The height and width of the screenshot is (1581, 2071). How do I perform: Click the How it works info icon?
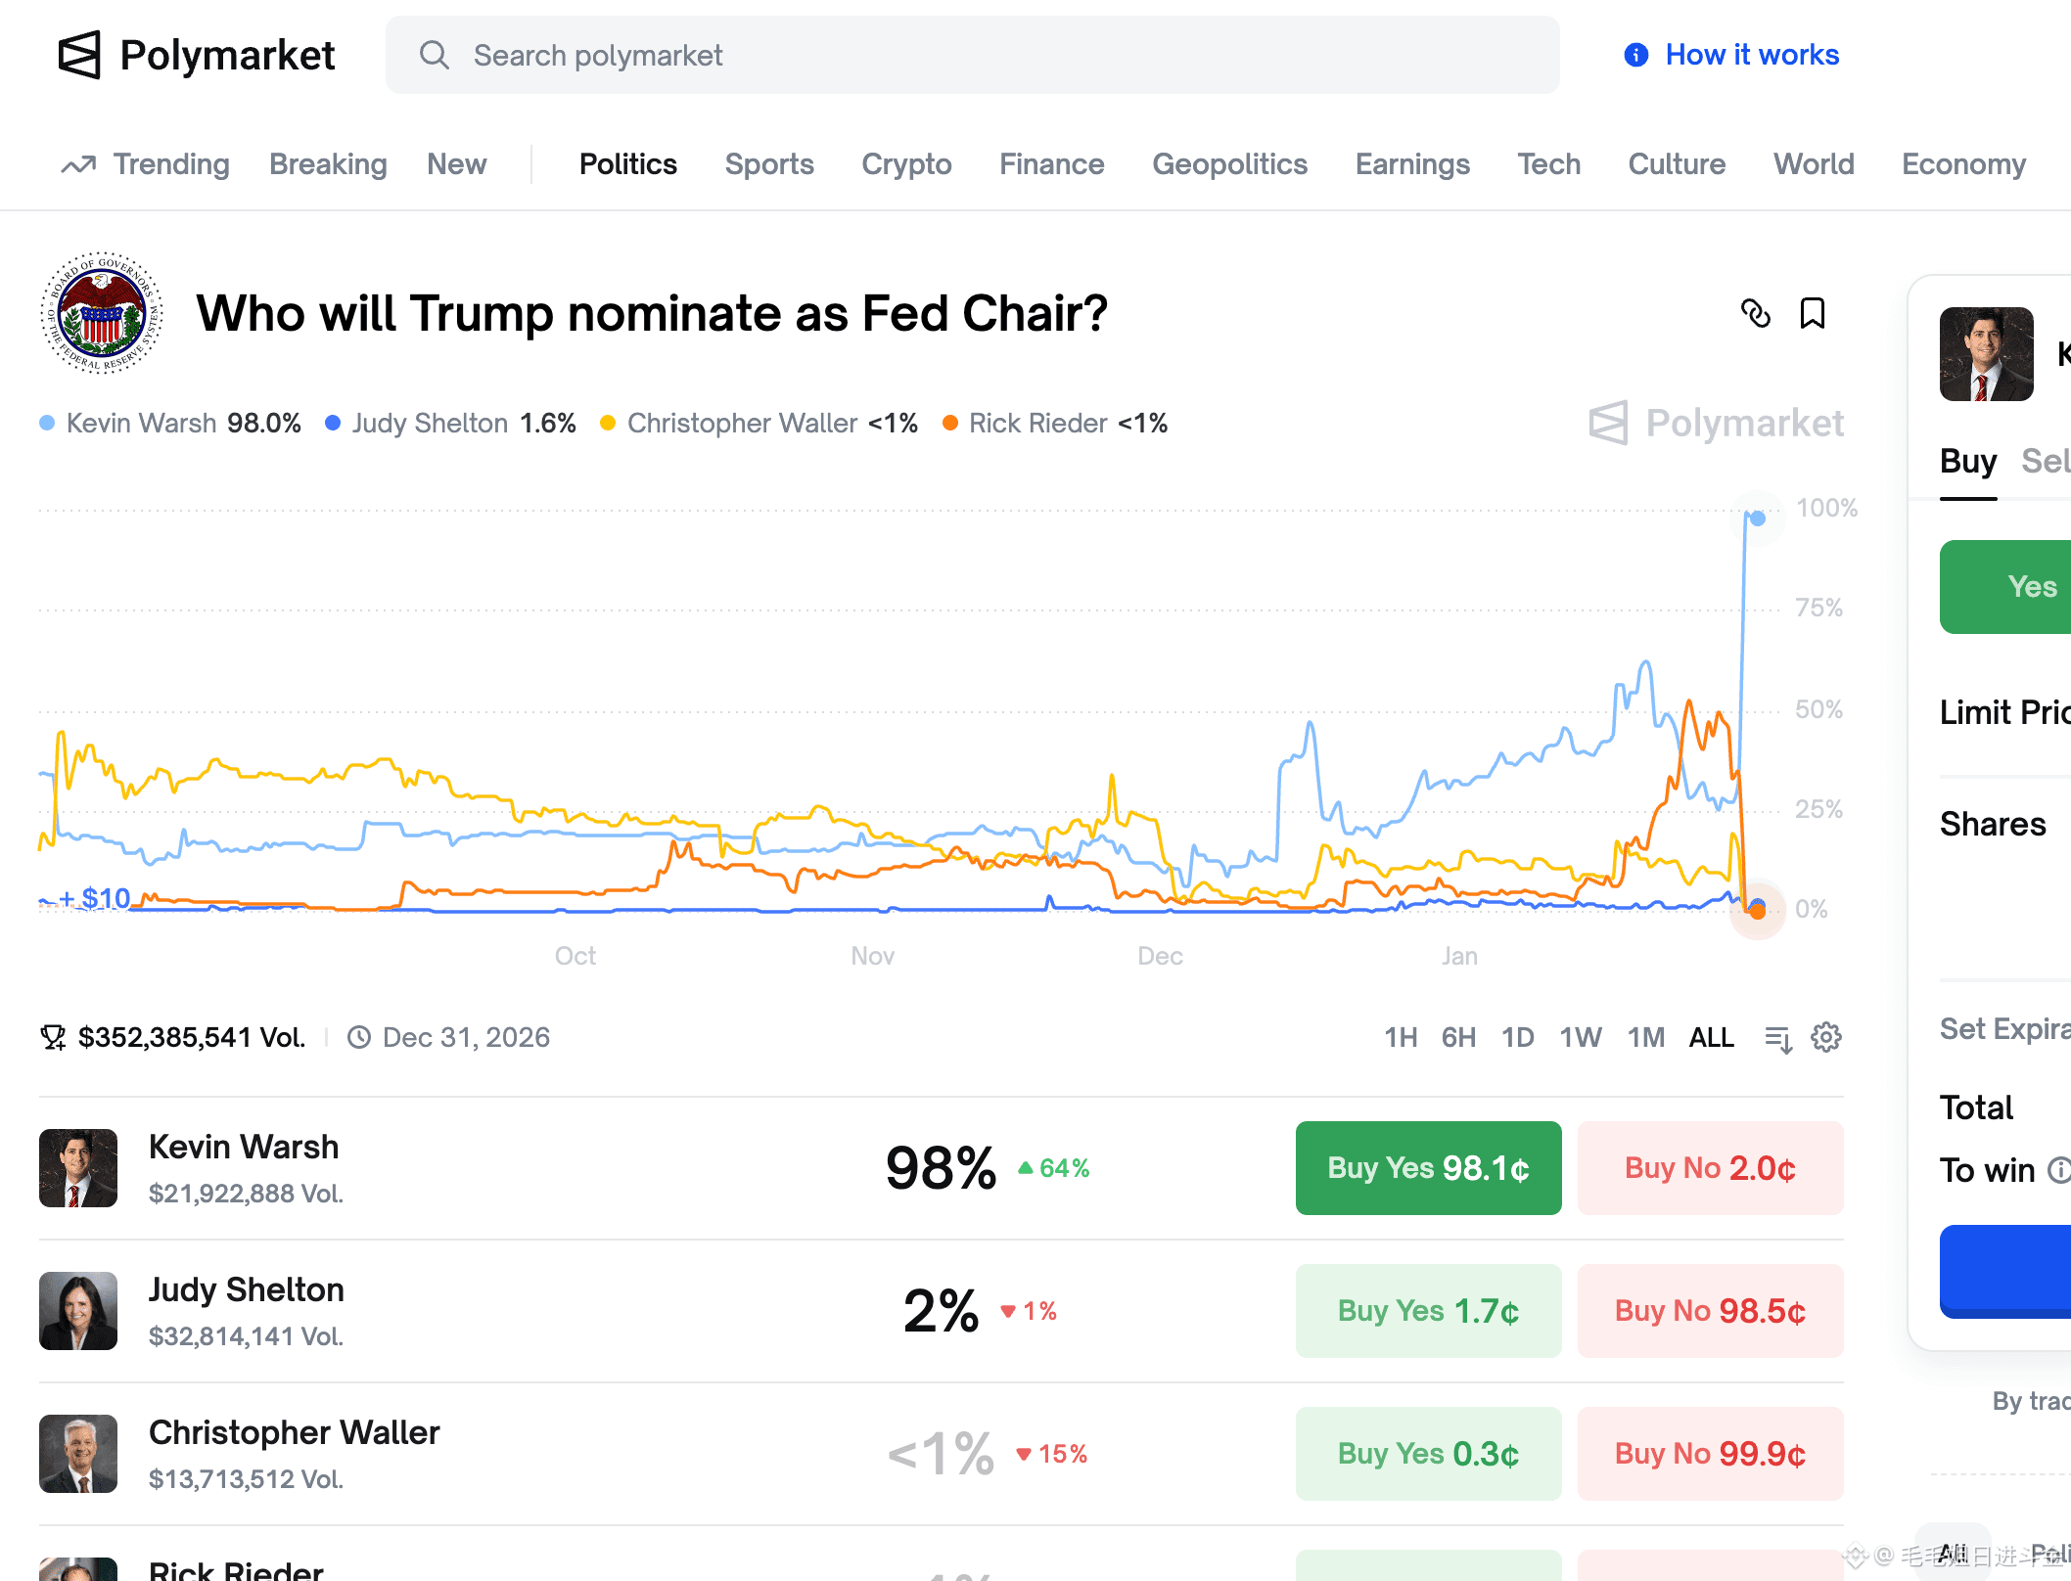click(x=1636, y=55)
